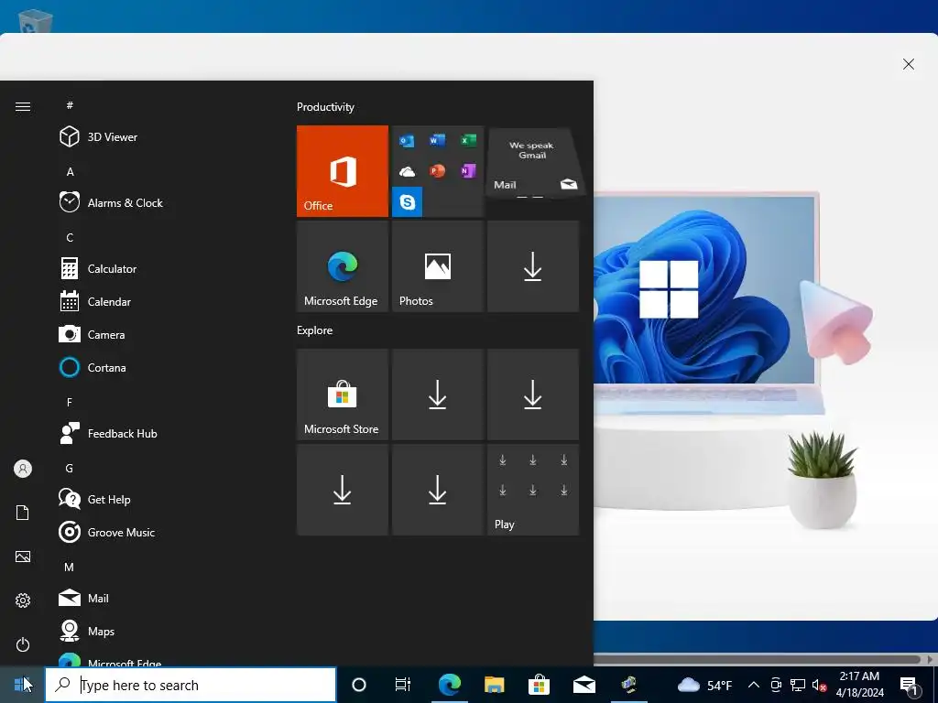
Task: Open Settings from the Start sidebar
Action: tap(23, 600)
